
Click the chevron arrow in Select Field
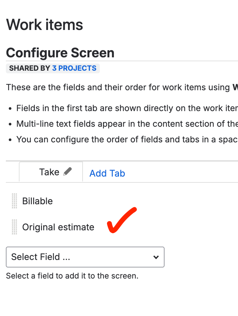point(156,257)
